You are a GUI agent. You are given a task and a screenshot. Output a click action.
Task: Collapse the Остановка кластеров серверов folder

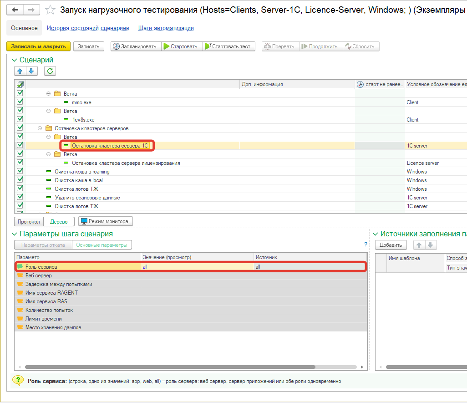(40, 128)
